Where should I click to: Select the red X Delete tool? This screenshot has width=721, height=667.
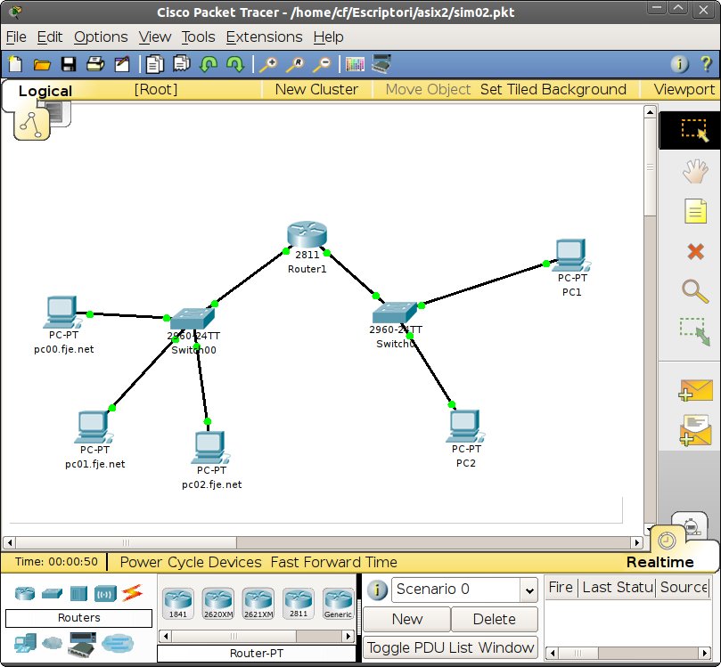pos(695,252)
